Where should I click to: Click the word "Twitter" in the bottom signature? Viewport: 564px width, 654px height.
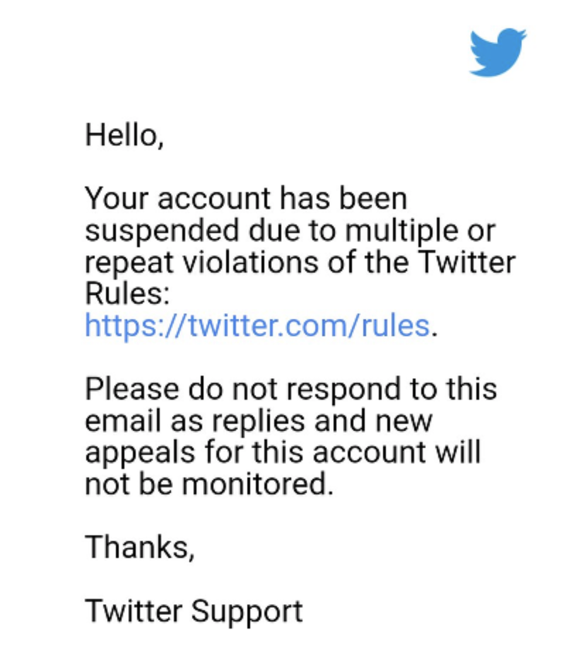(134, 611)
